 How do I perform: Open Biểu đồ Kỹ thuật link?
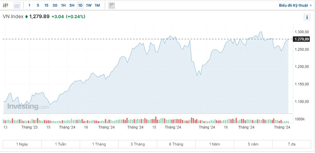[293, 5]
